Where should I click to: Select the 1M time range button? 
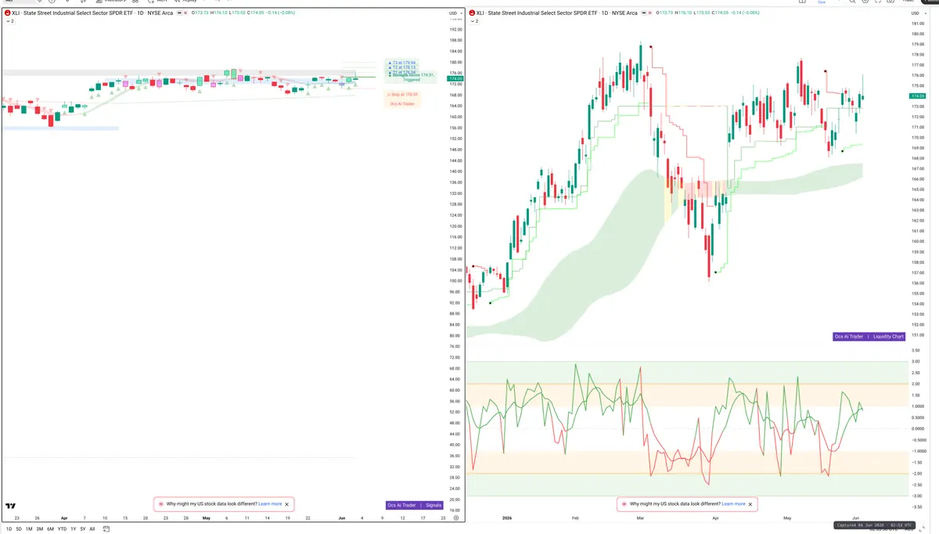point(29,529)
